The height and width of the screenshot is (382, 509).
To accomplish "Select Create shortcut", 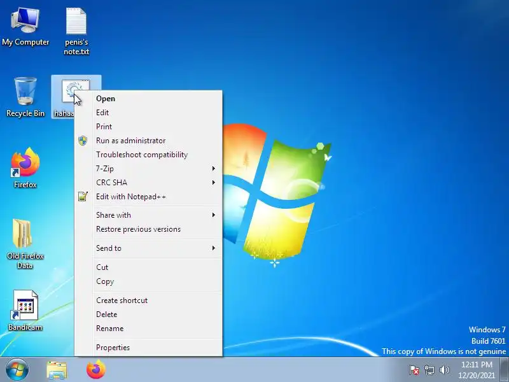I will (149, 301).
